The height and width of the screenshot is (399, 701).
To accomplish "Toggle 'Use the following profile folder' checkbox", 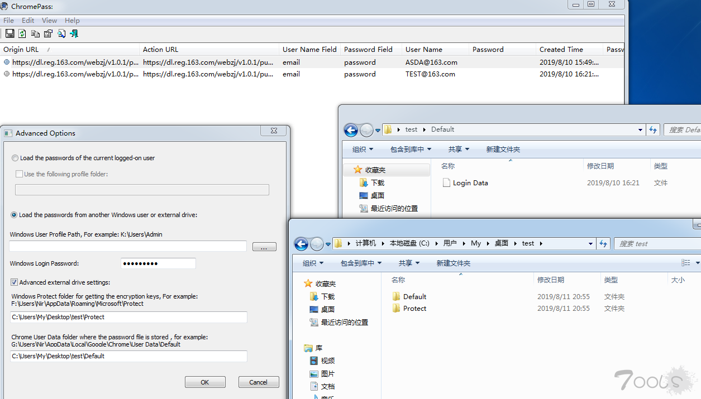I will 20,174.
